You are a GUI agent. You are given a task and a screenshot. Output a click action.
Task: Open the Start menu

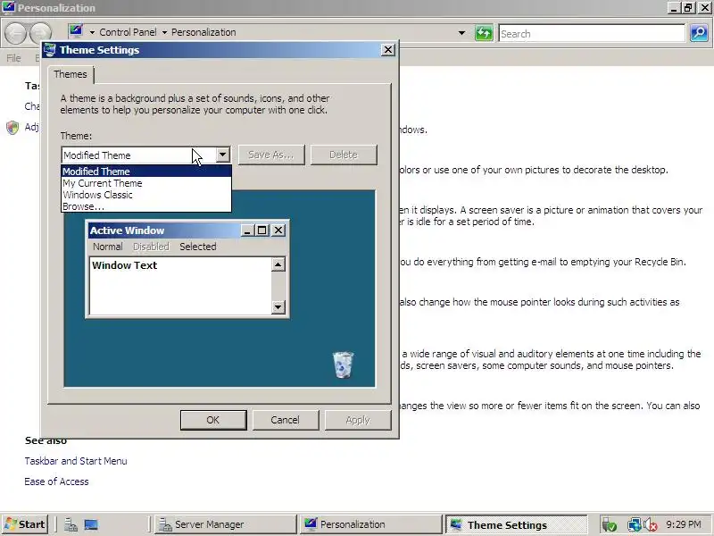pos(26,524)
